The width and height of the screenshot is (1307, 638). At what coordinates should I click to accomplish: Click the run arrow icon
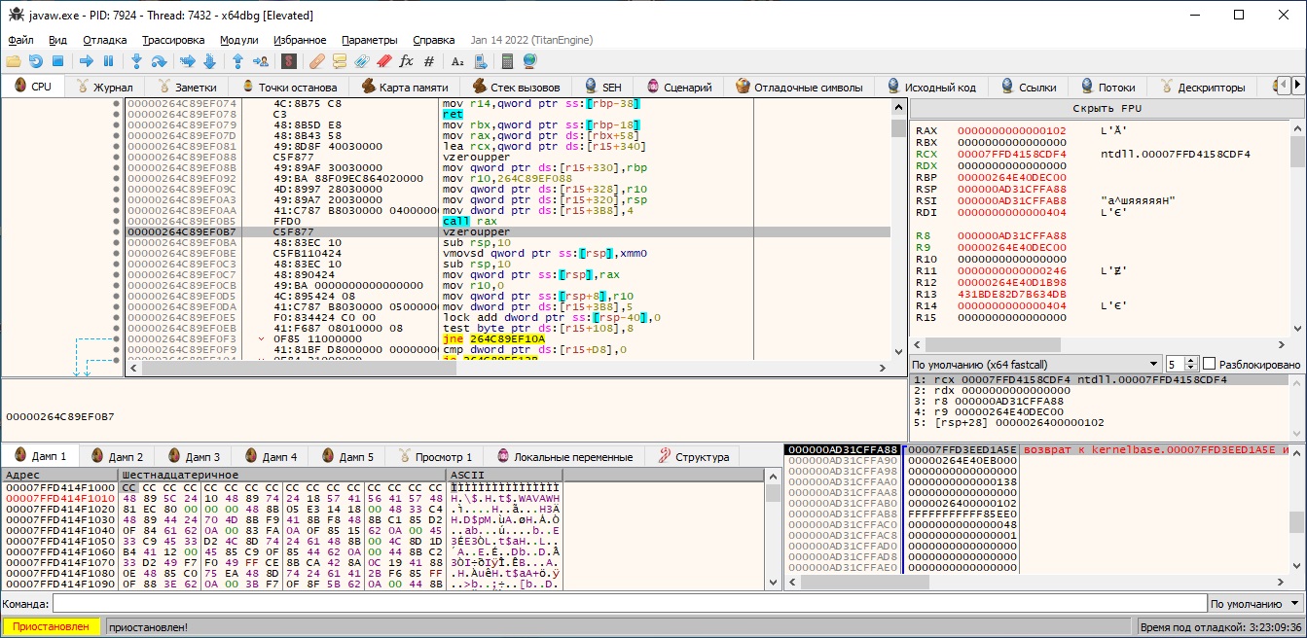click(86, 61)
